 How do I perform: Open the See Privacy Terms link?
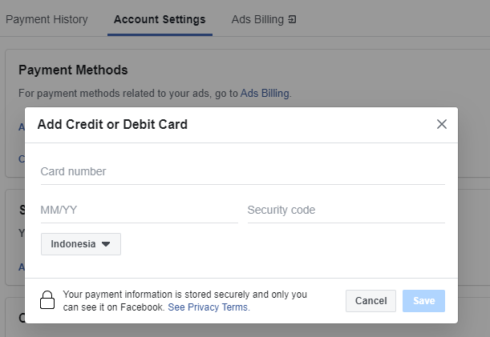pyautogui.click(x=209, y=307)
